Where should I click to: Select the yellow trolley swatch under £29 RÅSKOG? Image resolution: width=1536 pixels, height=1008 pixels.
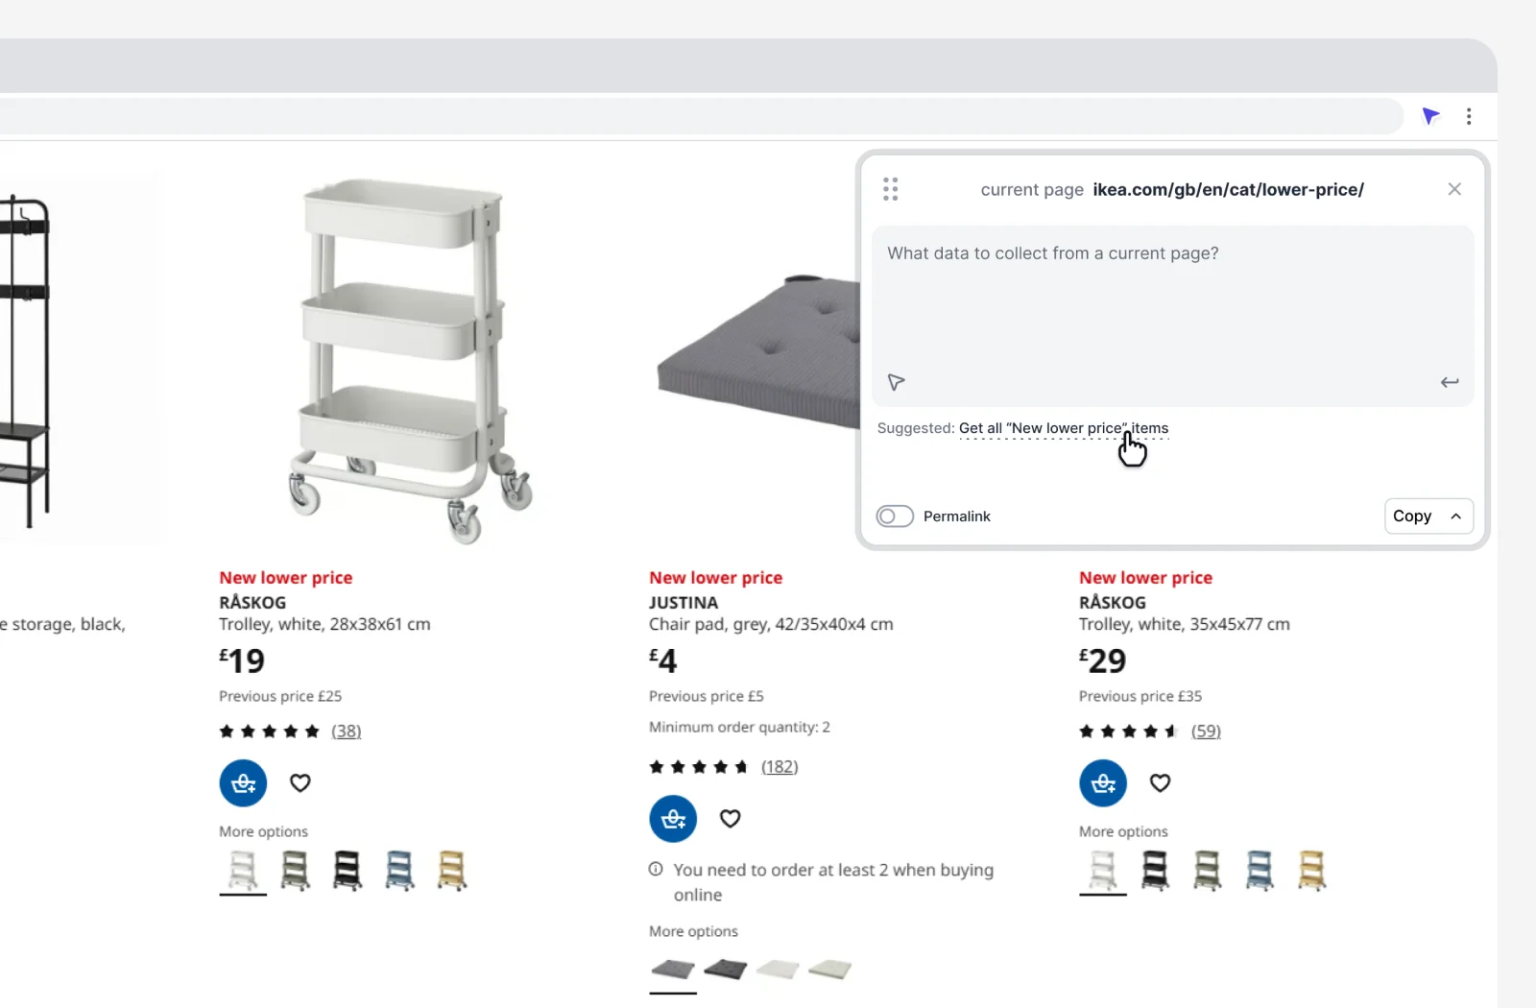click(x=1311, y=871)
